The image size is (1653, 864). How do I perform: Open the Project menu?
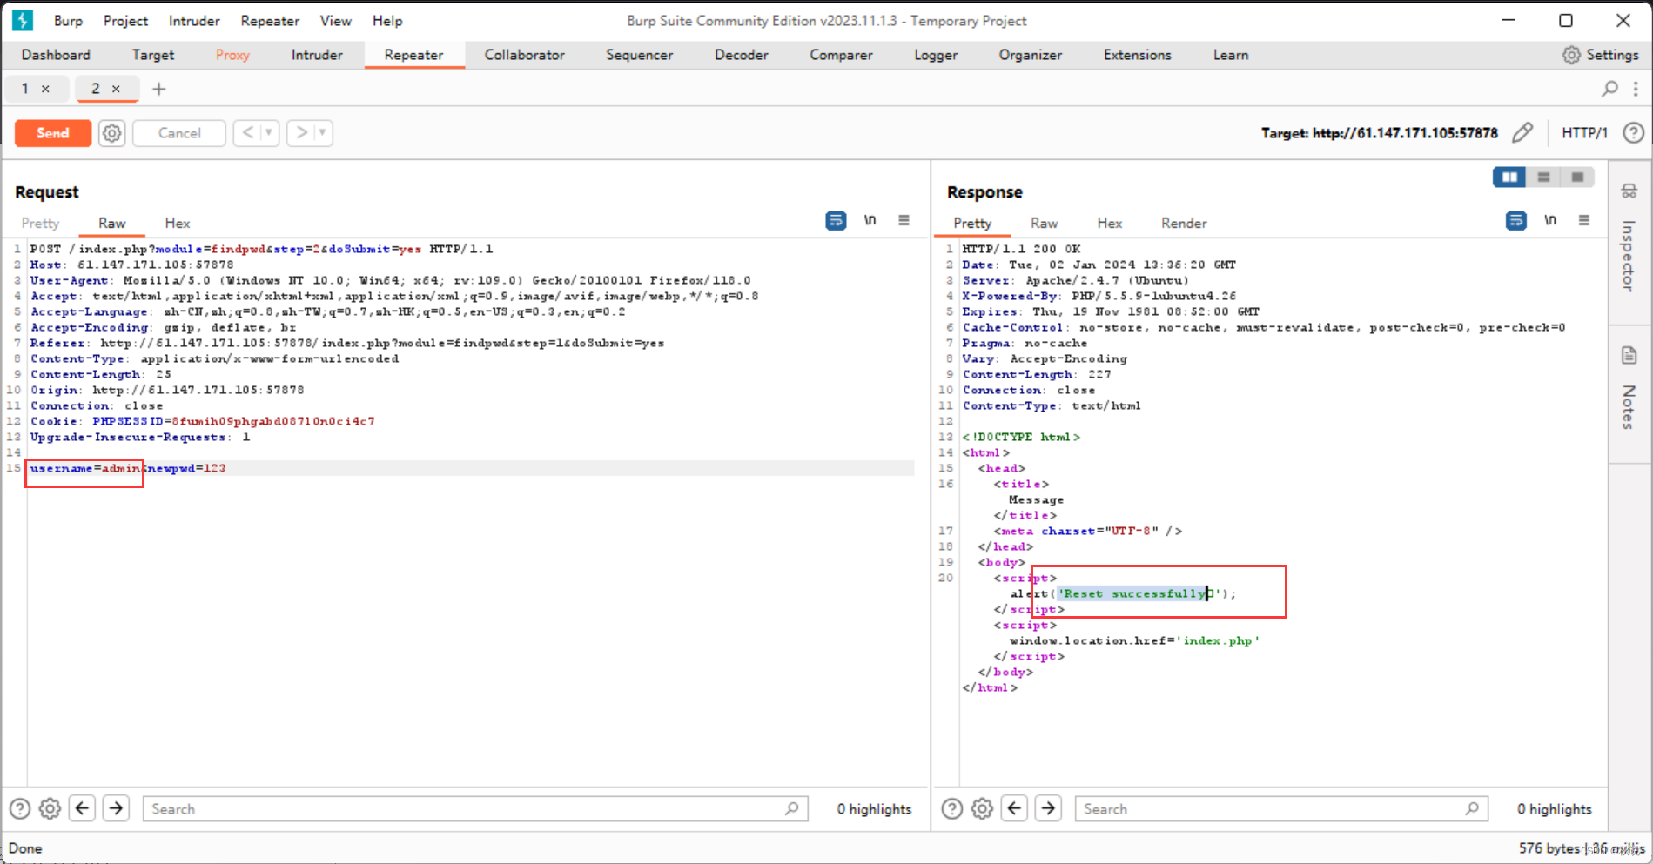(125, 21)
